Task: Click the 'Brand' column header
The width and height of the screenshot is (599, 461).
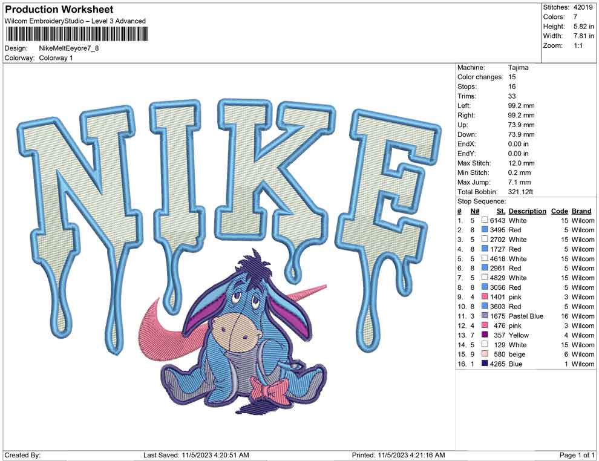Action: click(581, 211)
